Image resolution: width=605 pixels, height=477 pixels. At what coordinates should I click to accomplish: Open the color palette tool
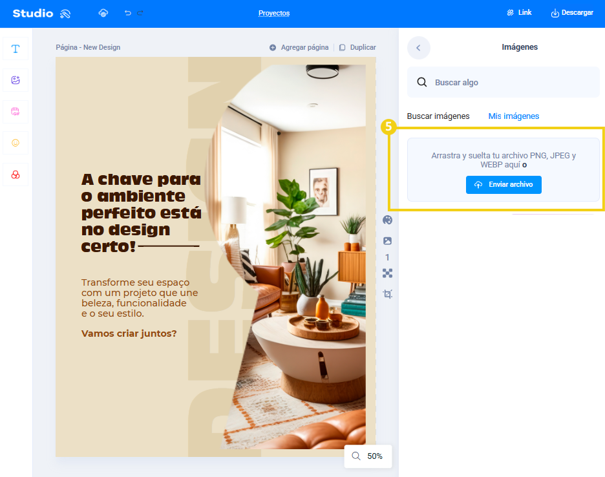[x=387, y=220]
